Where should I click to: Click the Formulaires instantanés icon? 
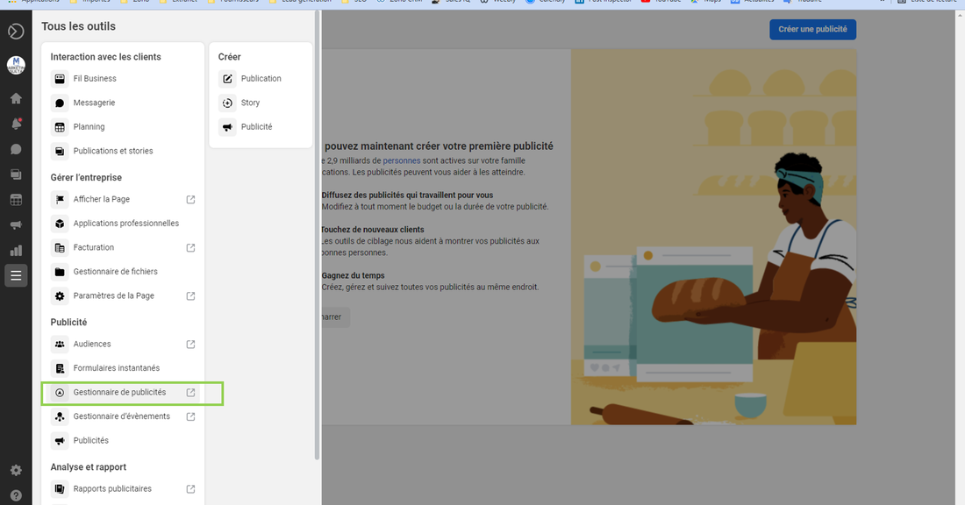pos(60,368)
